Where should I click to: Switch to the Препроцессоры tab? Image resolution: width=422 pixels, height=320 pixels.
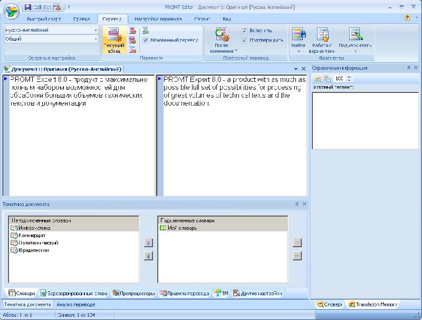[x=133, y=294]
